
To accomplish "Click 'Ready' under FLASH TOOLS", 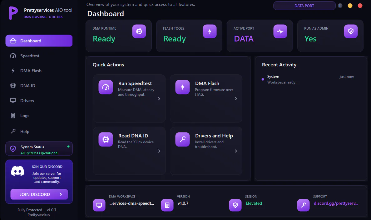I will tap(175, 39).
